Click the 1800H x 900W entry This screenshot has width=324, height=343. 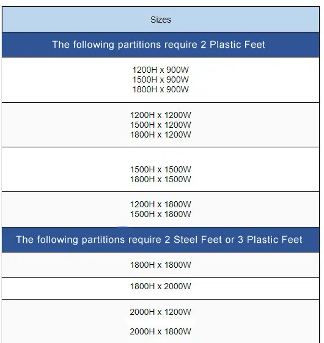click(x=160, y=89)
